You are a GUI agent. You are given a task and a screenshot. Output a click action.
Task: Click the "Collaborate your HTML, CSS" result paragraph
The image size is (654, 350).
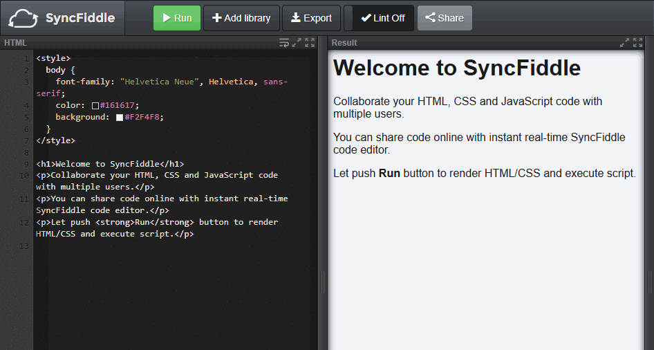point(467,108)
